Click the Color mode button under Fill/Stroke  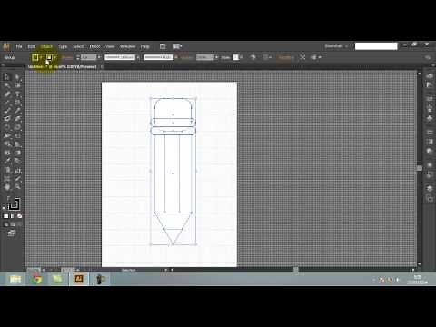(6, 216)
